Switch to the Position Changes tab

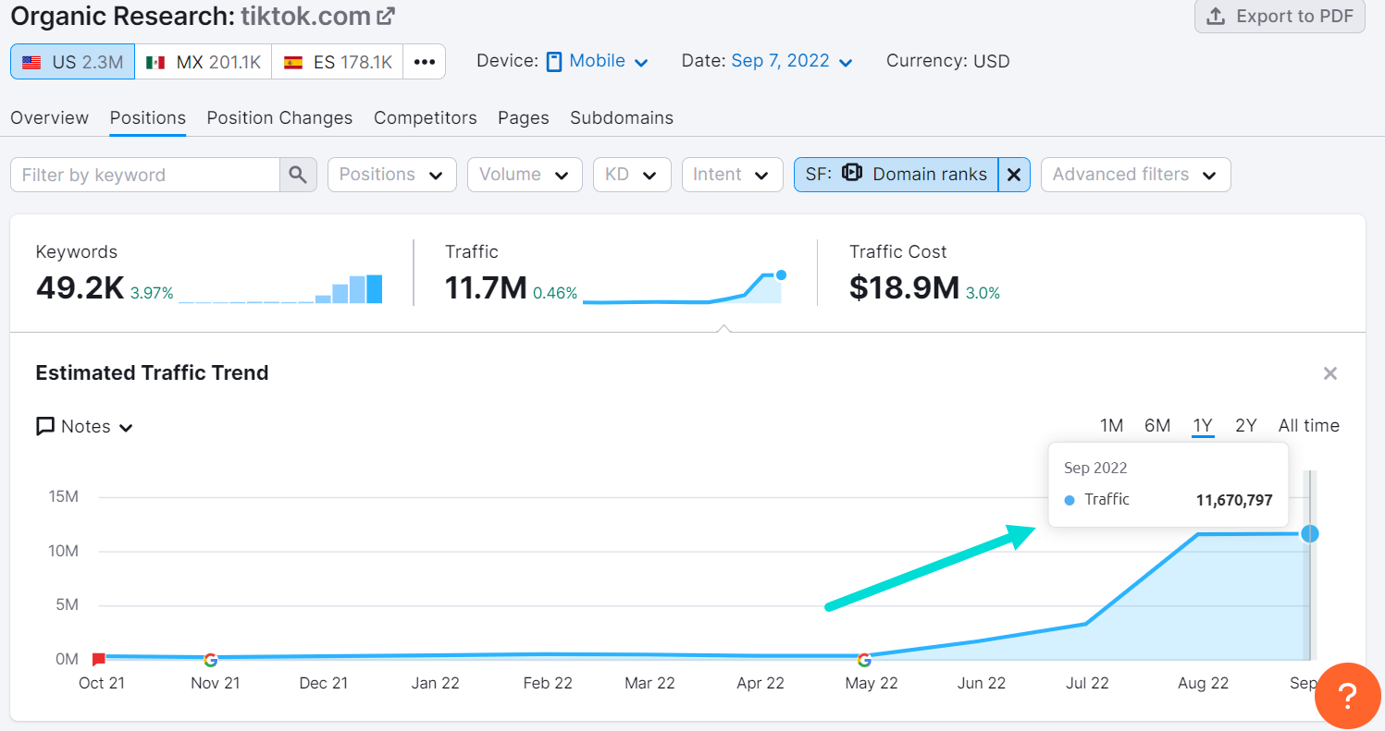coord(279,118)
